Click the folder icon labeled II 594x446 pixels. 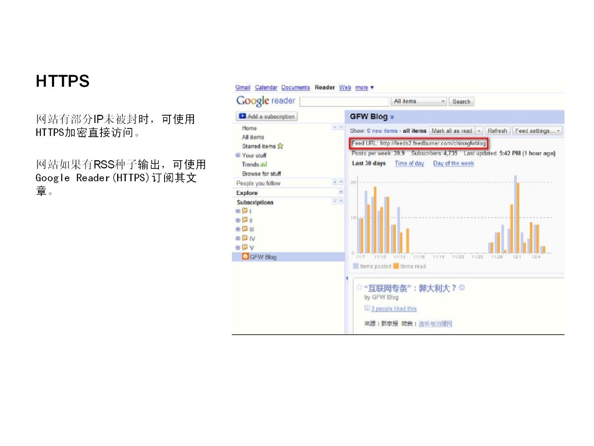point(245,220)
